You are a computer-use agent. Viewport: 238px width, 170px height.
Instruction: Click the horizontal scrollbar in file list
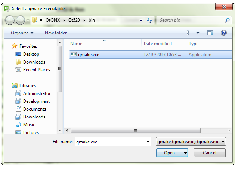(135, 131)
